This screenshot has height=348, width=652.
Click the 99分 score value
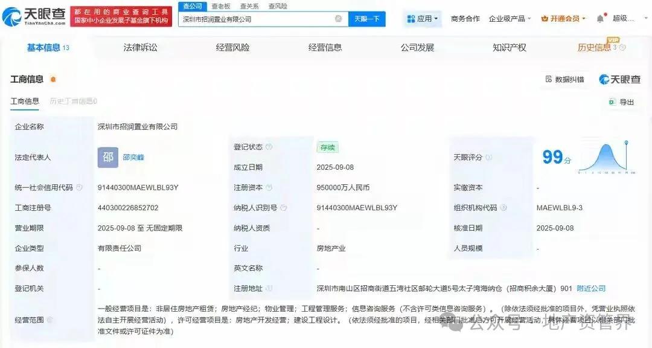[557, 157]
